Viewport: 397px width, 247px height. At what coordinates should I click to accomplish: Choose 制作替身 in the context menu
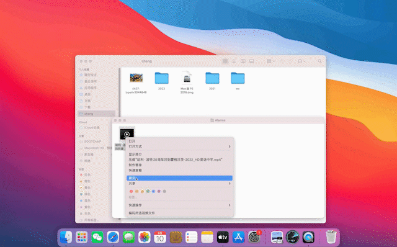(179, 165)
